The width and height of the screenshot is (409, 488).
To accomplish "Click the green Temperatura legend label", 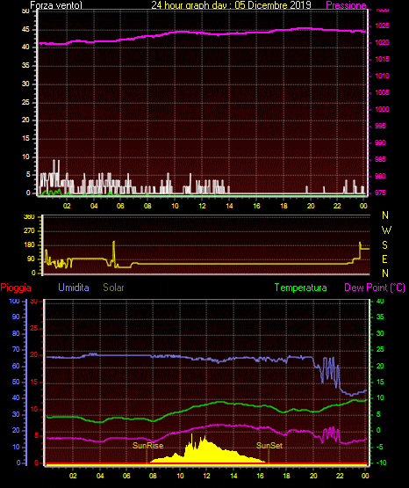I will 300,288.
